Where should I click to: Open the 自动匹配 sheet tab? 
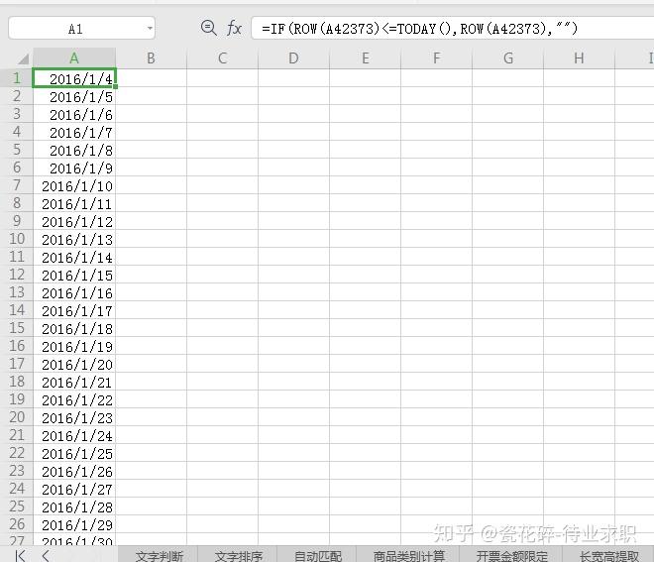[x=317, y=555]
